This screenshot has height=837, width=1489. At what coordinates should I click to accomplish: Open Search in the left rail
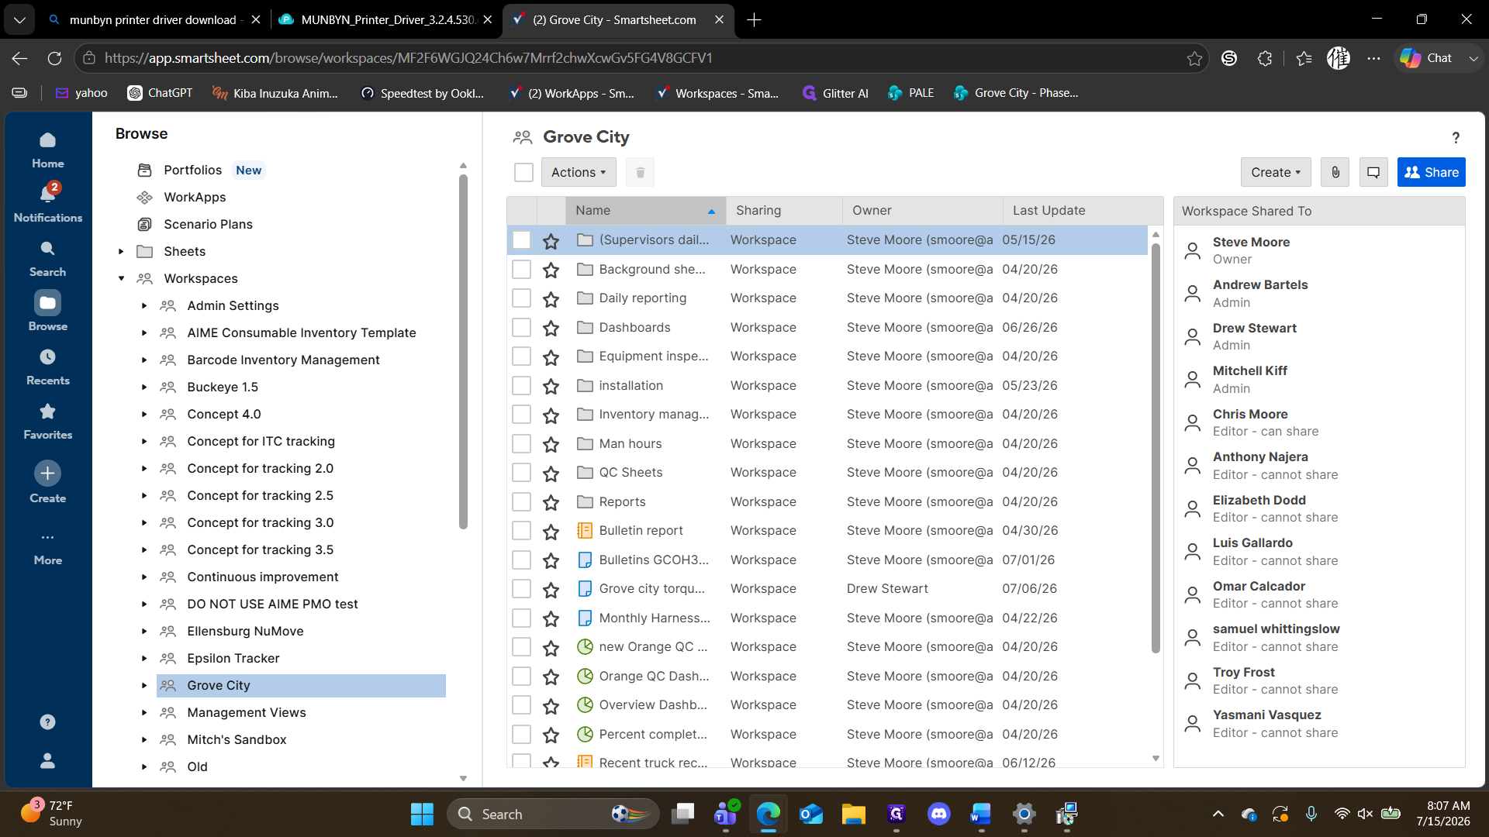coord(47,259)
